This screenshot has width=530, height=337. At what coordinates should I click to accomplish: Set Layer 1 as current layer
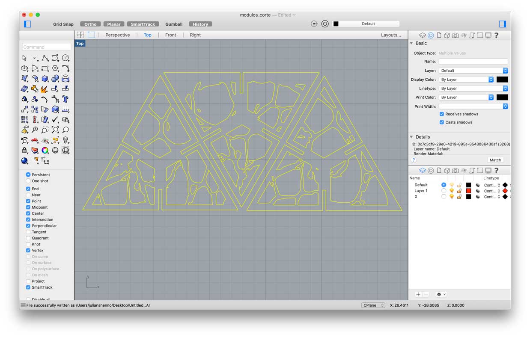coord(444,191)
